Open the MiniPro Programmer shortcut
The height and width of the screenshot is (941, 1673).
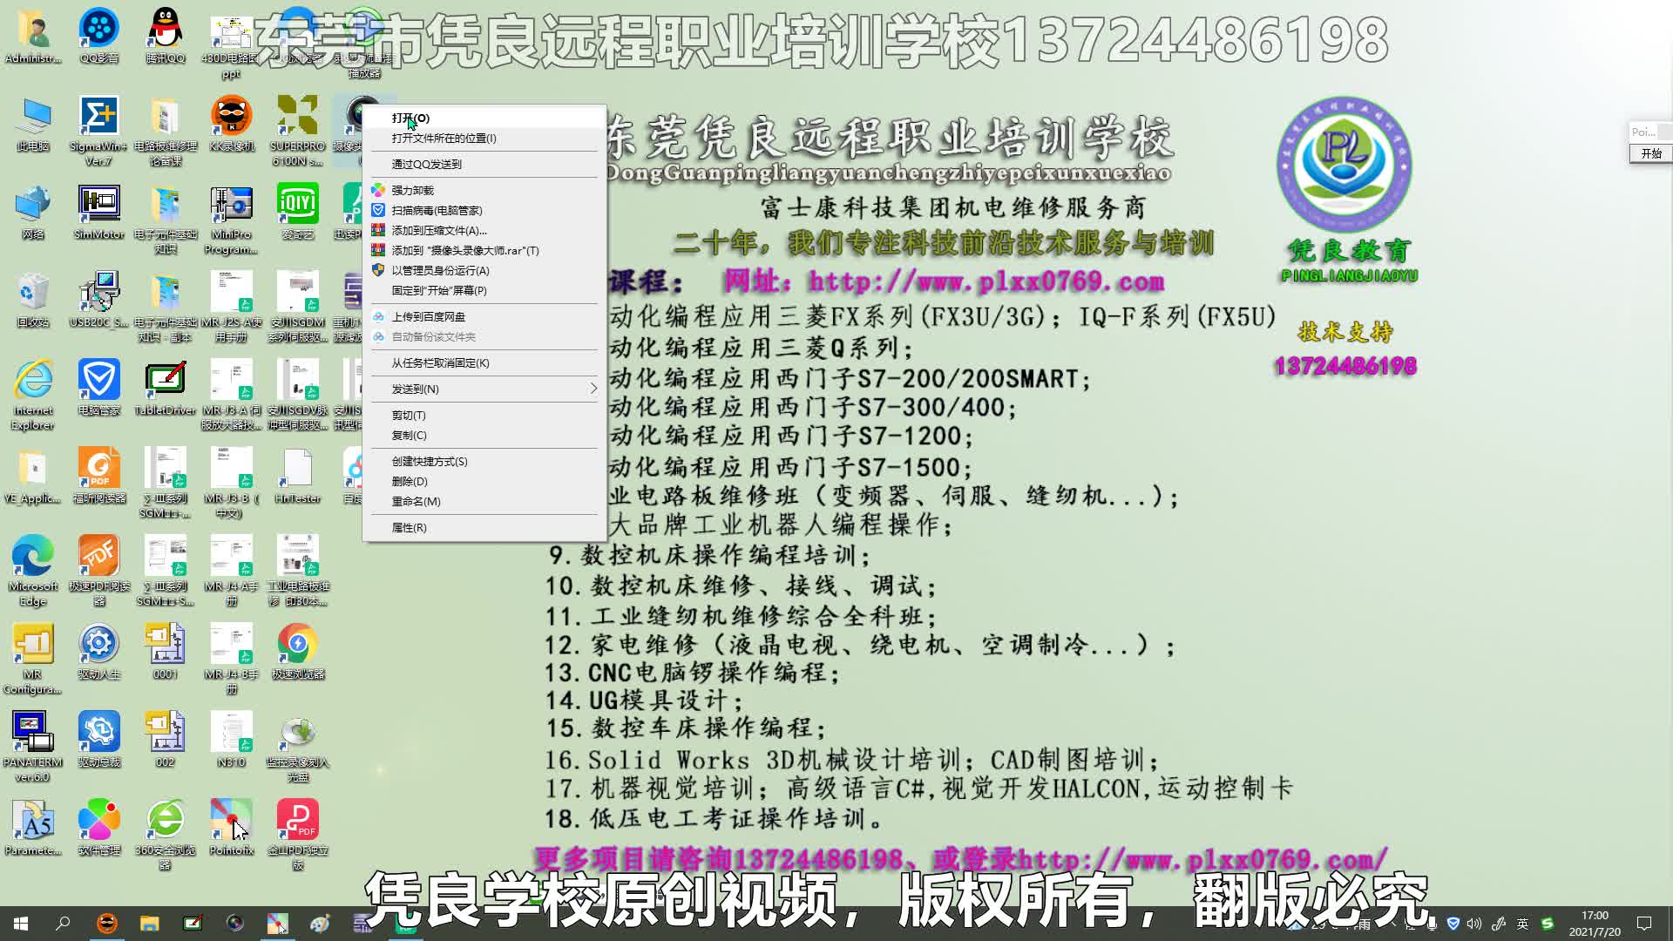tap(231, 220)
